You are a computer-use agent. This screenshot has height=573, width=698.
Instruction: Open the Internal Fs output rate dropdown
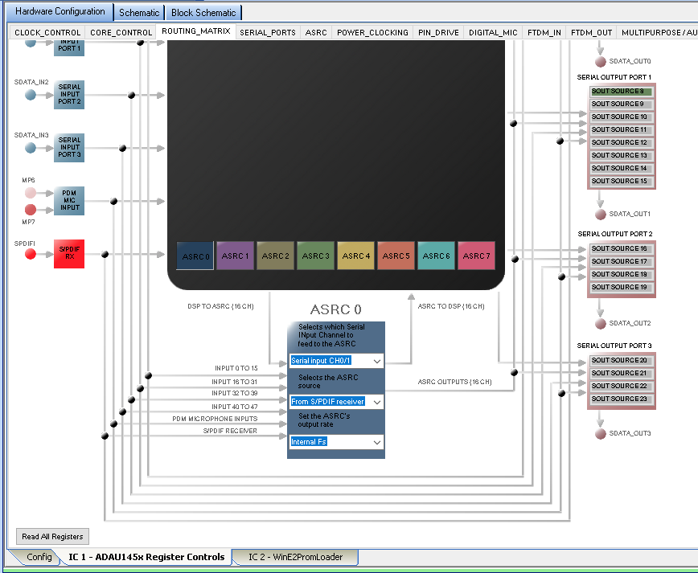(336, 441)
